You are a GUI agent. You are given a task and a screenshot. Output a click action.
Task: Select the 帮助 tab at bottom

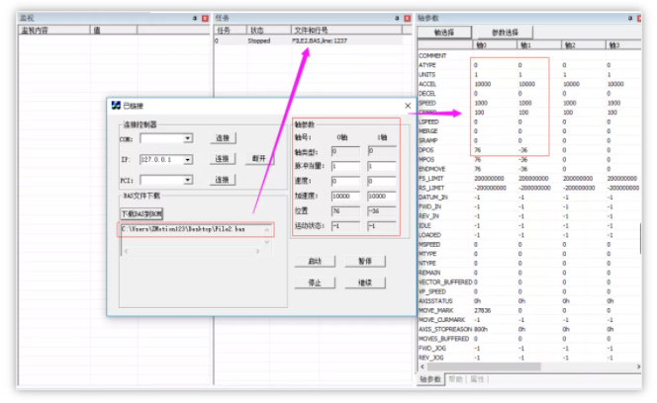455,379
